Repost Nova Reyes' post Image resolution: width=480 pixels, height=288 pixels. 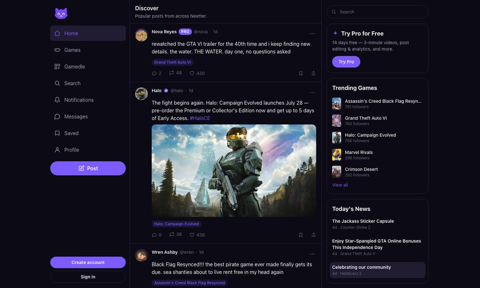pyautogui.click(x=175, y=73)
